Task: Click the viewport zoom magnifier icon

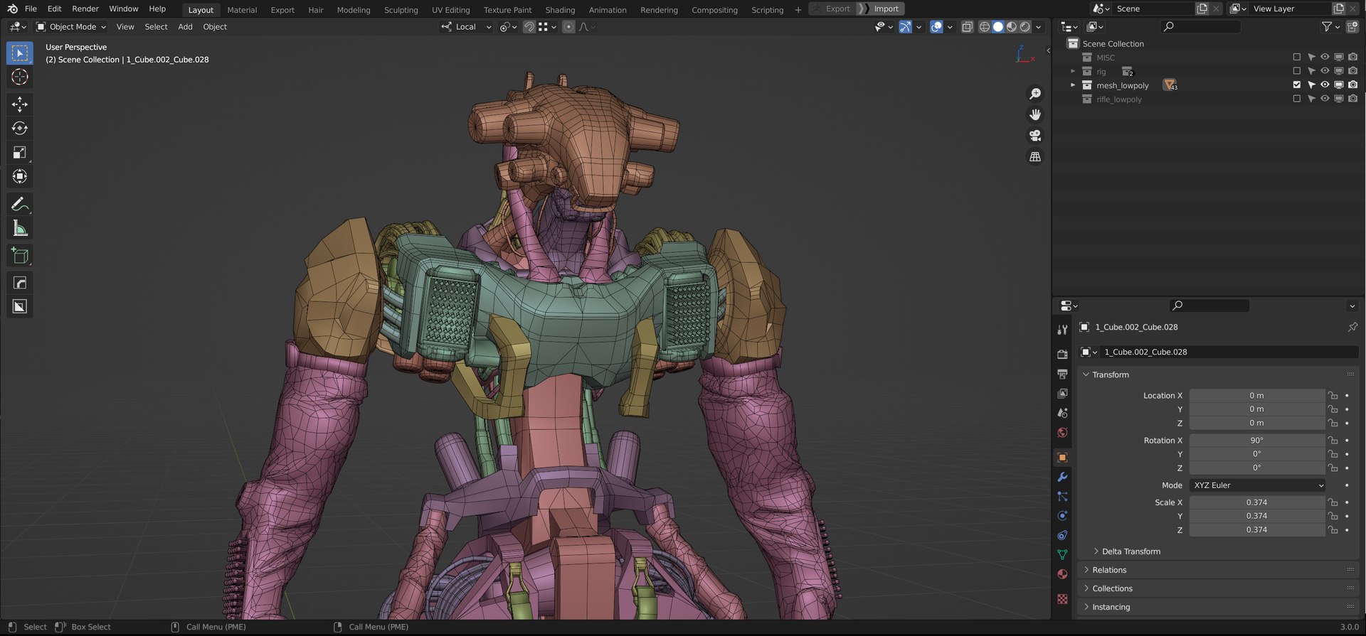Action: [x=1035, y=94]
